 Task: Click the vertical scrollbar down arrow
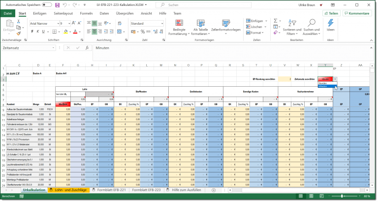coord(372,185)
